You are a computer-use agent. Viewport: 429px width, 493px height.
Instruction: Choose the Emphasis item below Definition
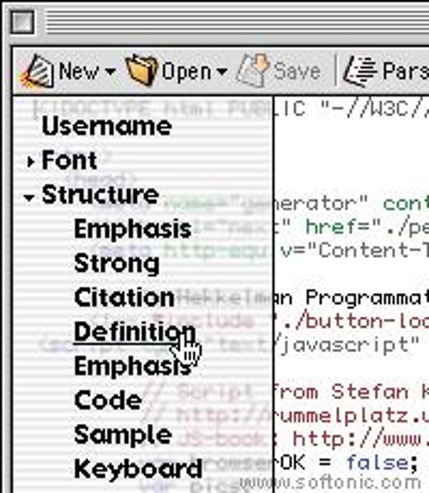(x=133, y=366)
